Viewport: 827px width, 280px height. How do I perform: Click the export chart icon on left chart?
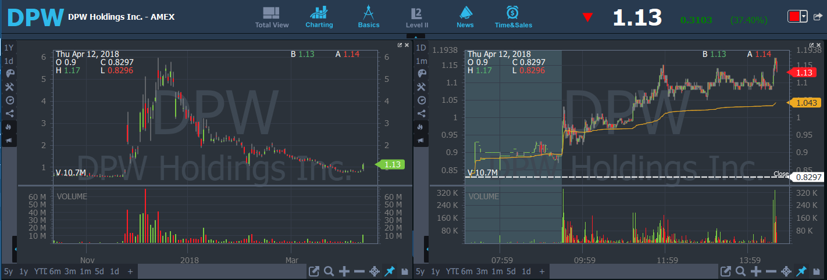click(314, 271)
